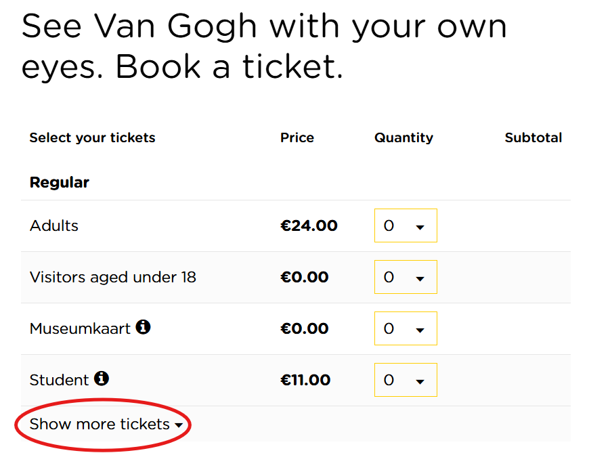
Task: Click the €11.00 Student price
Action: point(305,380)
